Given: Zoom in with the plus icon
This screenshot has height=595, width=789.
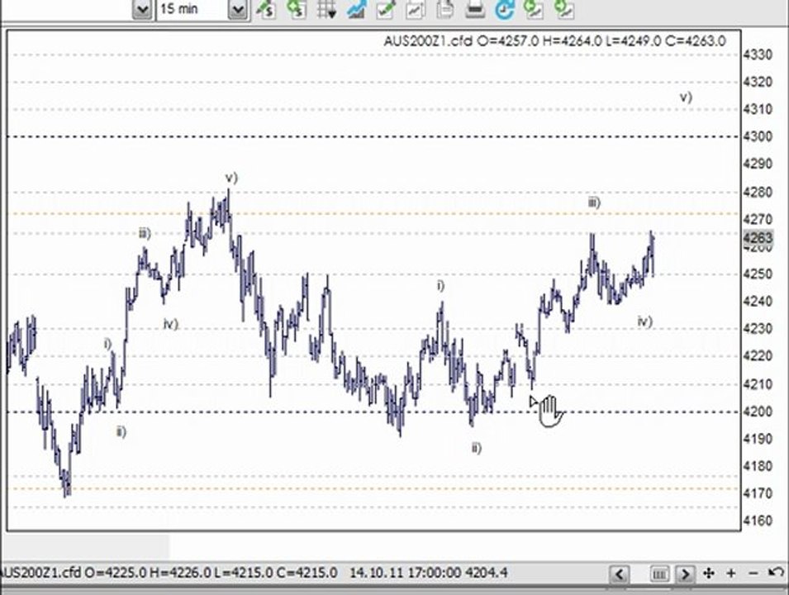Looking at the screenshot, I should [731, 573].
